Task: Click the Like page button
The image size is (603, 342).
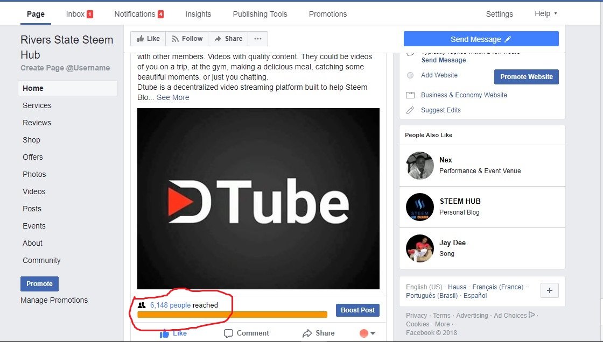Action: 148,39
